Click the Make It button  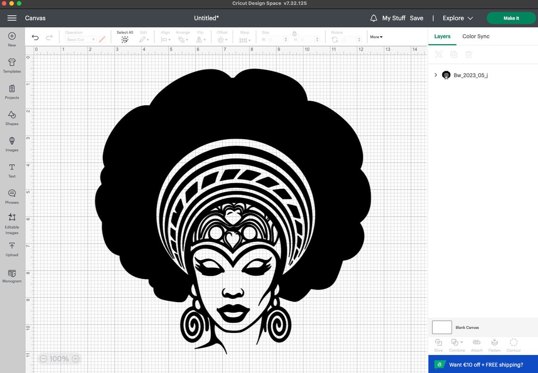511,18
